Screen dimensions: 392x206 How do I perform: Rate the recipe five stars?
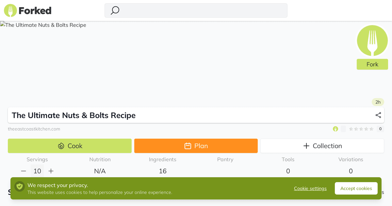tap(371, 129)
